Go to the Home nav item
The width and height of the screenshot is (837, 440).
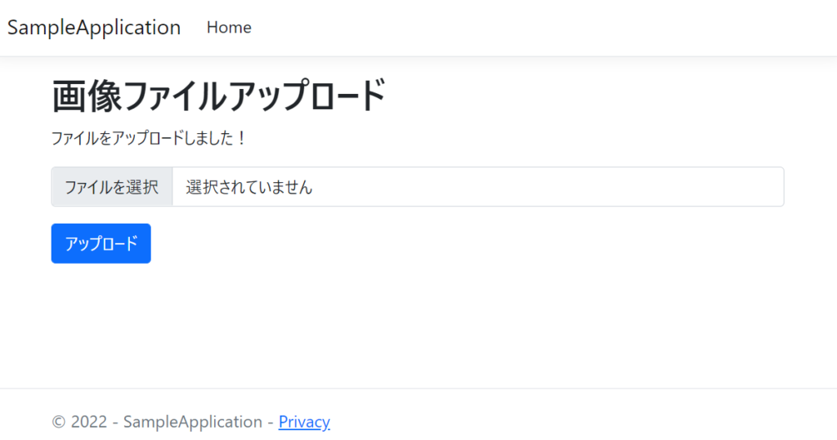pyautogui.click(x=229, y=27)
